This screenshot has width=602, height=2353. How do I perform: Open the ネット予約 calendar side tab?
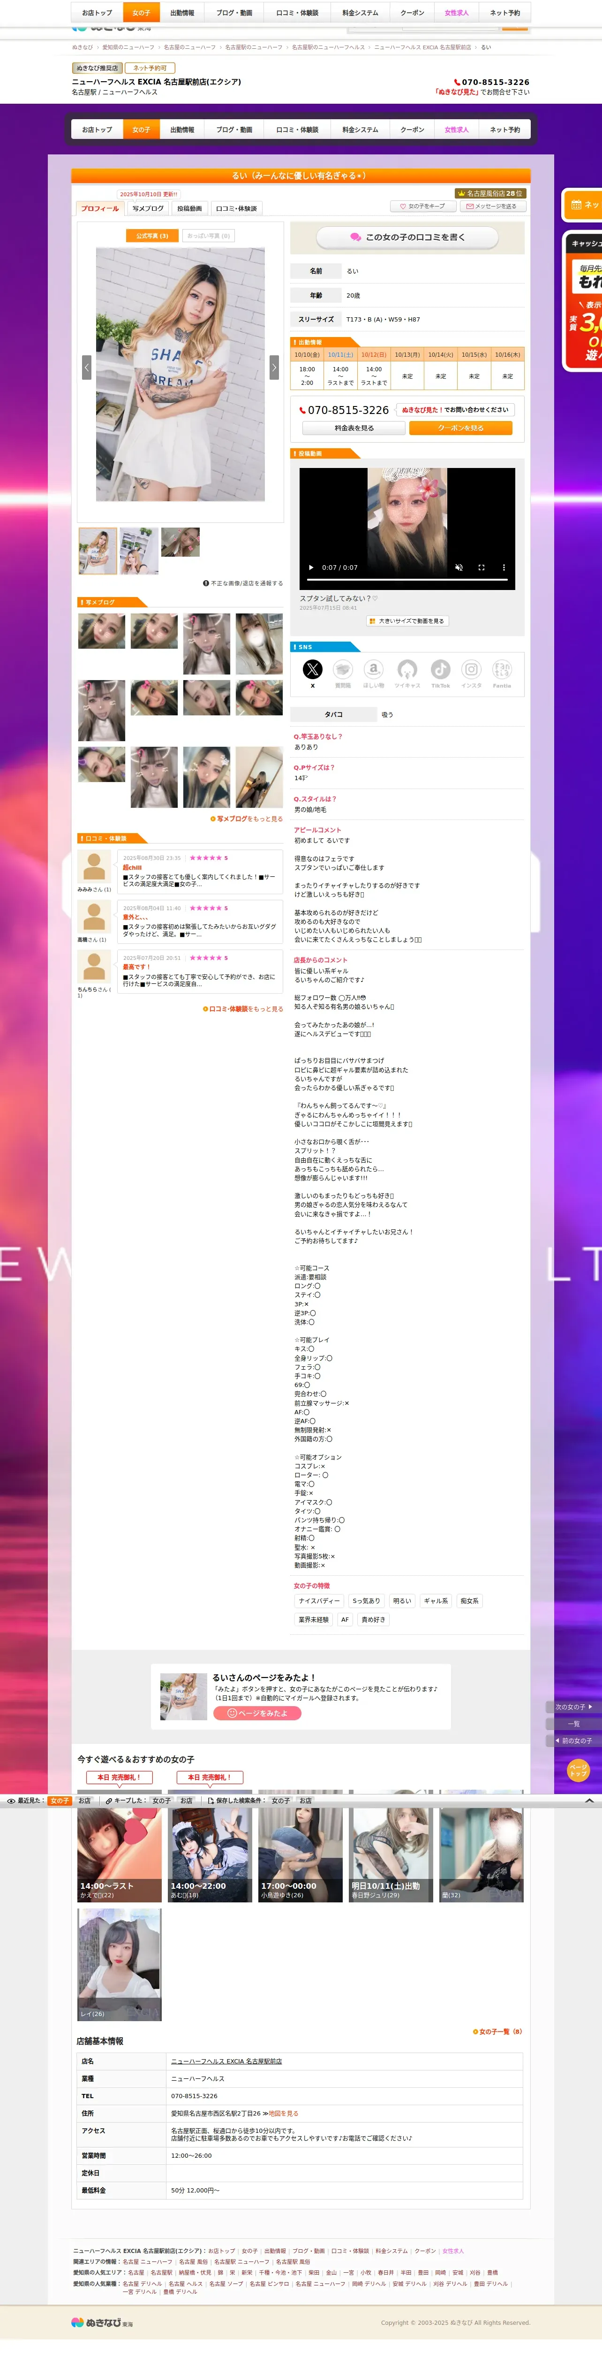point(583,205)
